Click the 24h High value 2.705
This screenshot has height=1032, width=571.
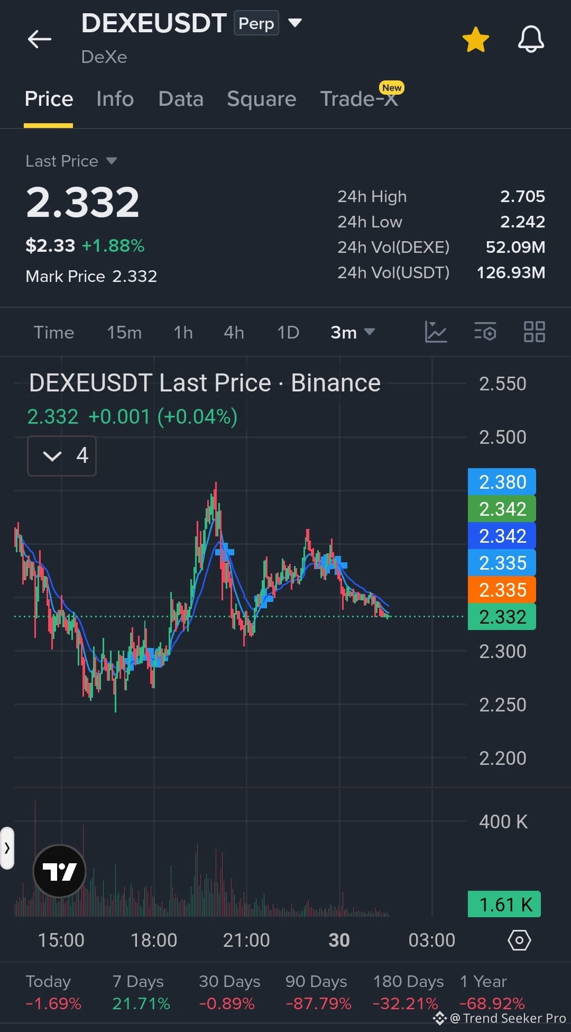pyautogui.click(x=522, y=196)
